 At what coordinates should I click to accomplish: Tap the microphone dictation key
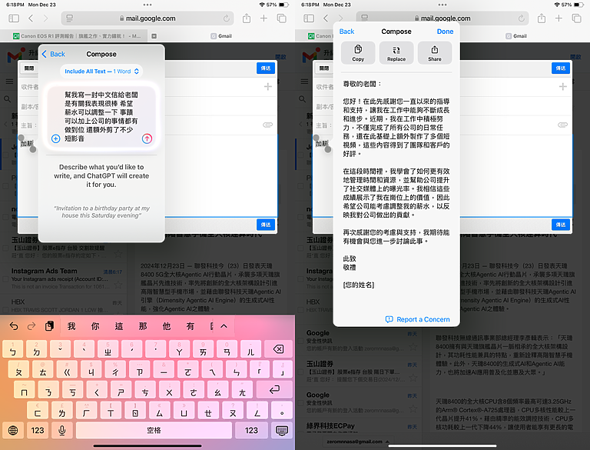tap(62, 430)
